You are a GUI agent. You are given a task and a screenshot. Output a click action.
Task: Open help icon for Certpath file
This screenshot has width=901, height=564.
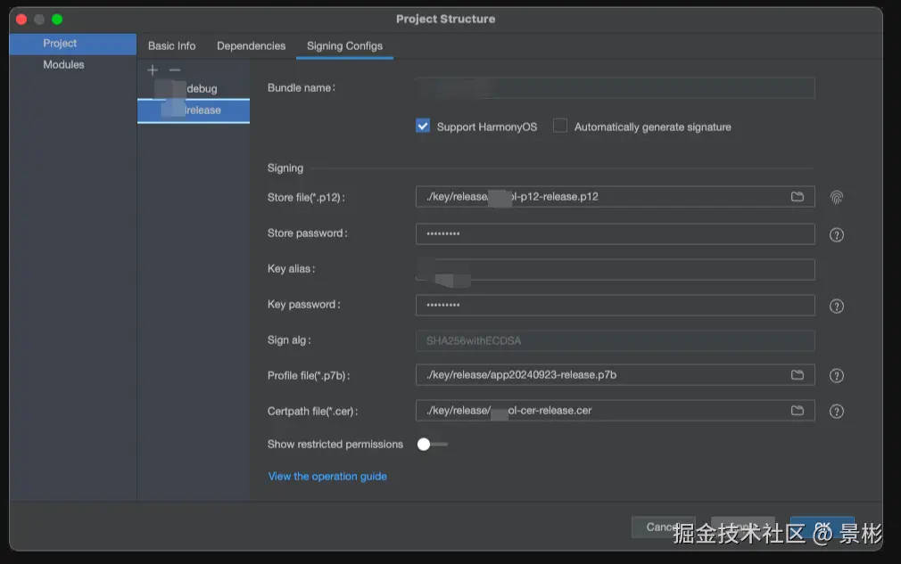click(837, 412)
